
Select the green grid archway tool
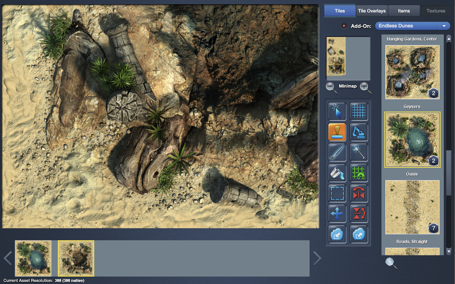click(x=359, y=173)
